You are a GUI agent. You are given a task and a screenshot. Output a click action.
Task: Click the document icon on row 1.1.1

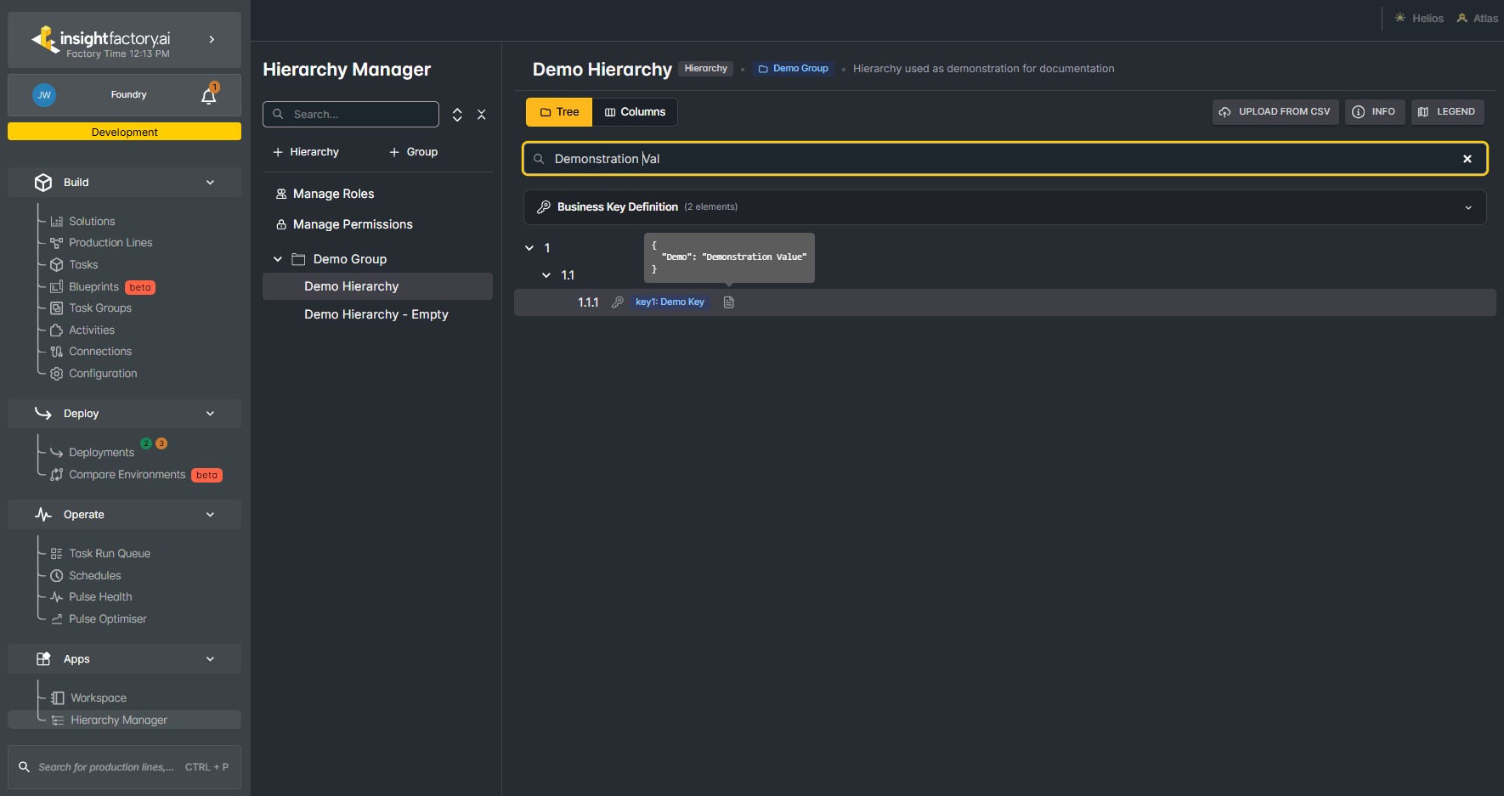coord(728,302)
